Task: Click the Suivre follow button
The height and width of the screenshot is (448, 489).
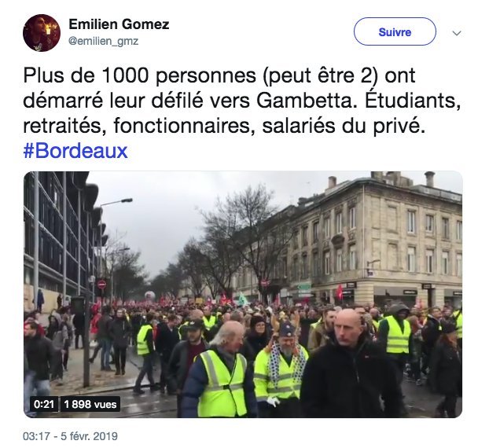Action: 395,31
